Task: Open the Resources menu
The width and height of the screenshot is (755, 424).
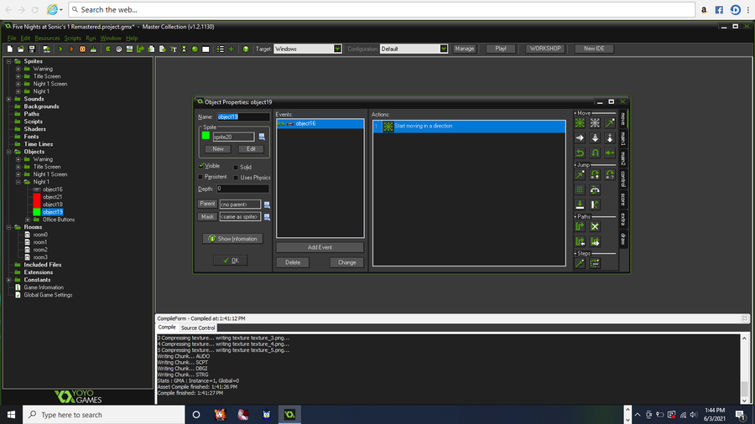Action: [47, 38]
